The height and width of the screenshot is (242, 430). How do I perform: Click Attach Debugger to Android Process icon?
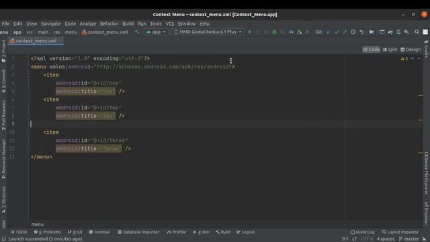point(299,32)
